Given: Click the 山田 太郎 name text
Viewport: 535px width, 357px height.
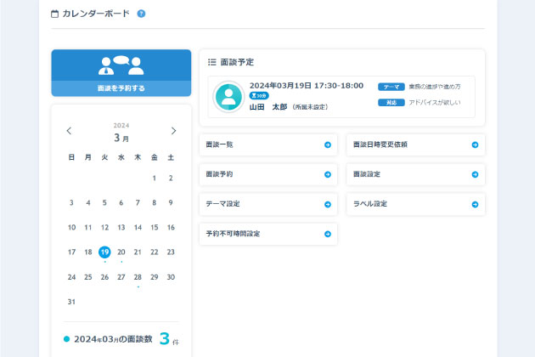Looking at the screenshot, I should [268, 107].
